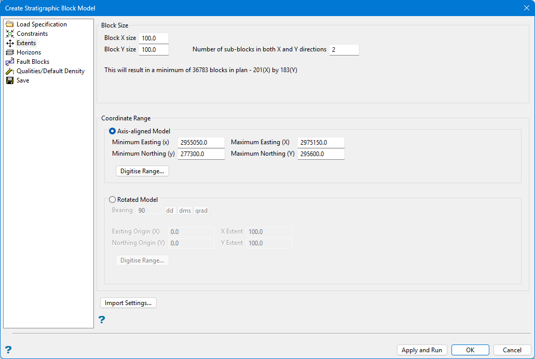535x359 pixels.
Task: Click the Qualities/Default Density icon
Action: tap(9, 71)
